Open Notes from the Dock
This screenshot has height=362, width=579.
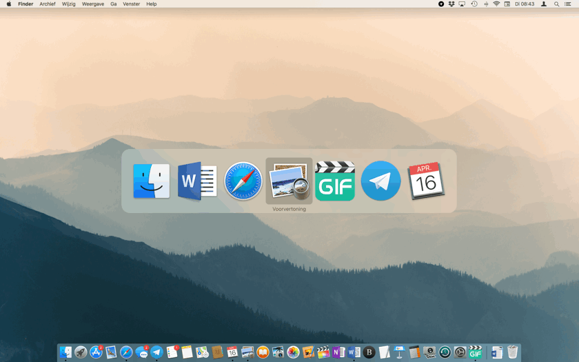point(187,352)
